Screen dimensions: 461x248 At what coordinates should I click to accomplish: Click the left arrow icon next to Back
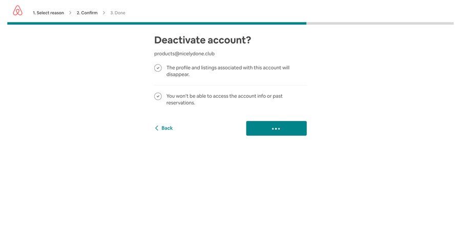pos(157,128)
